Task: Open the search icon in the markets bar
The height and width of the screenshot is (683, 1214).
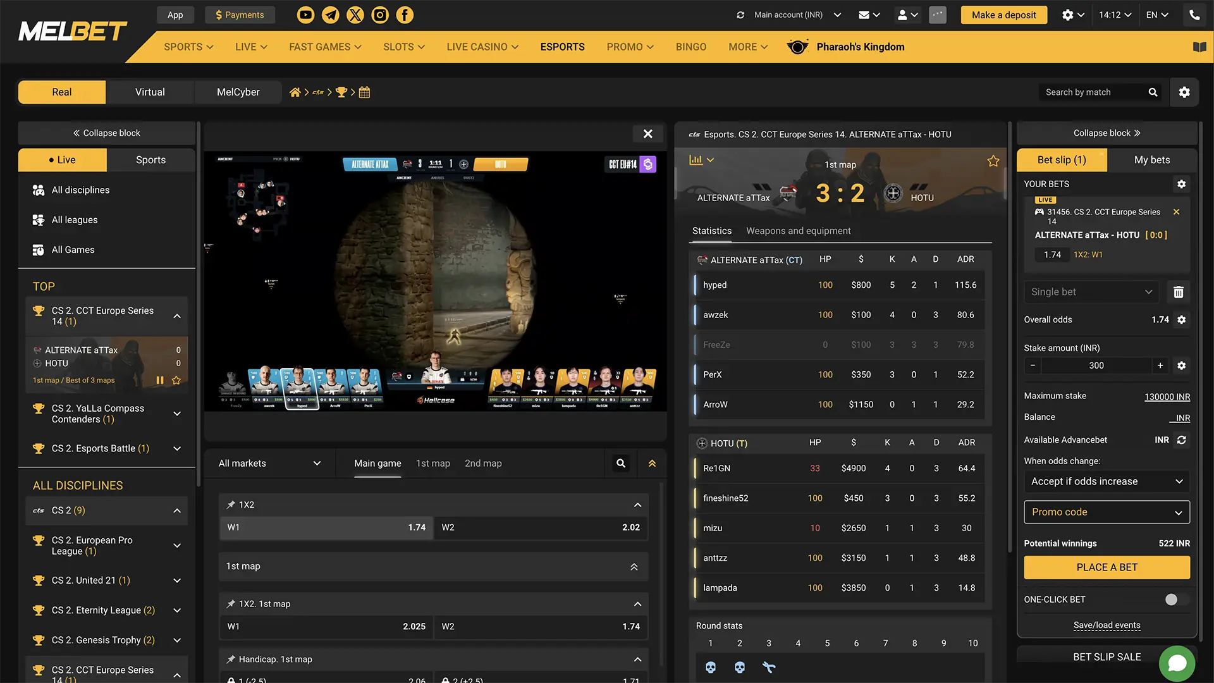Action: tap(620, 463)
